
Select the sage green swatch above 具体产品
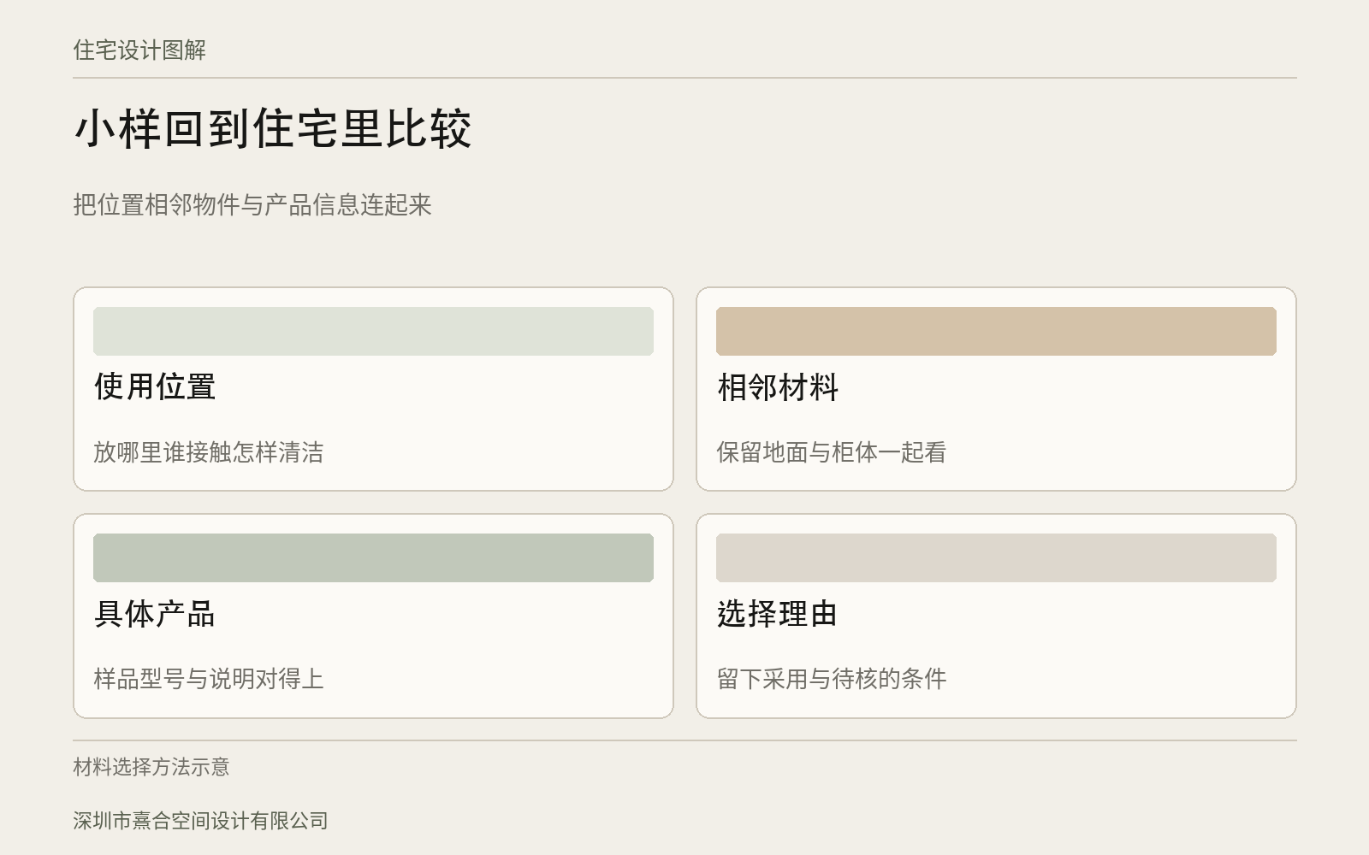[x=373, y=557]
